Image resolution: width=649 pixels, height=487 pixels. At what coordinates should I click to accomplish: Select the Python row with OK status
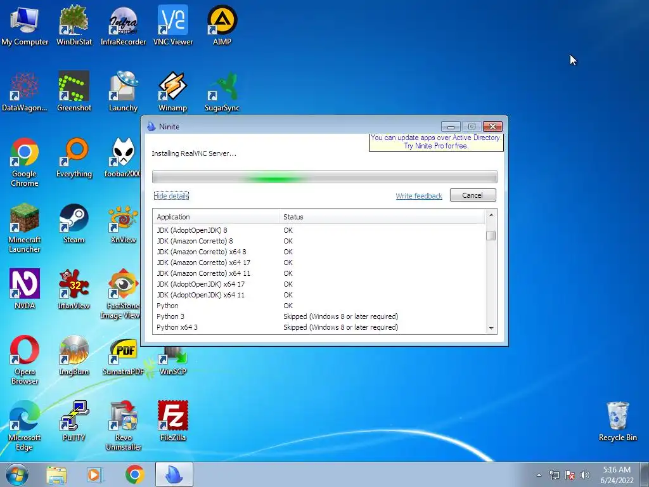click(x=319, y=306)
